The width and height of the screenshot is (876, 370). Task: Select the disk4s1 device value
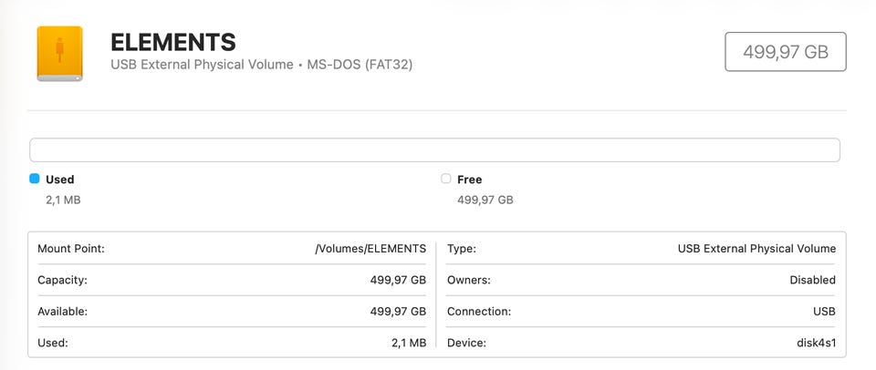coord(816,343)
